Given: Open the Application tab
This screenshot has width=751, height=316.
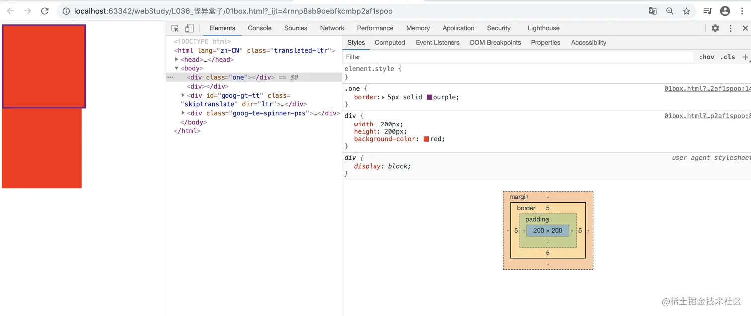Looking at the screenshot, I should [458, 28].
